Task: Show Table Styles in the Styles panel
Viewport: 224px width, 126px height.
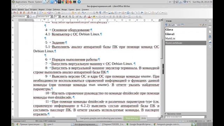Action: (183, 25)
